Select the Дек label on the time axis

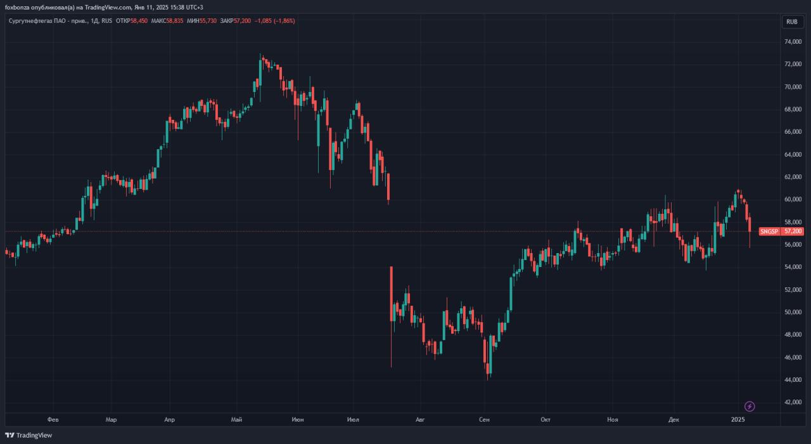pos(674,420)
